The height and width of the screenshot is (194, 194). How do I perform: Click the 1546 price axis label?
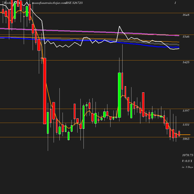(186, 37)
